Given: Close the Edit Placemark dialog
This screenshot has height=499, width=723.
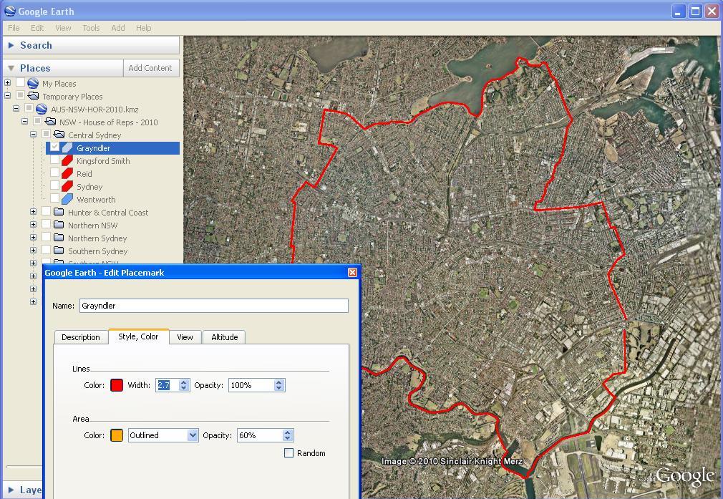Looking at the screenshot, I should (x=352, y=273).
